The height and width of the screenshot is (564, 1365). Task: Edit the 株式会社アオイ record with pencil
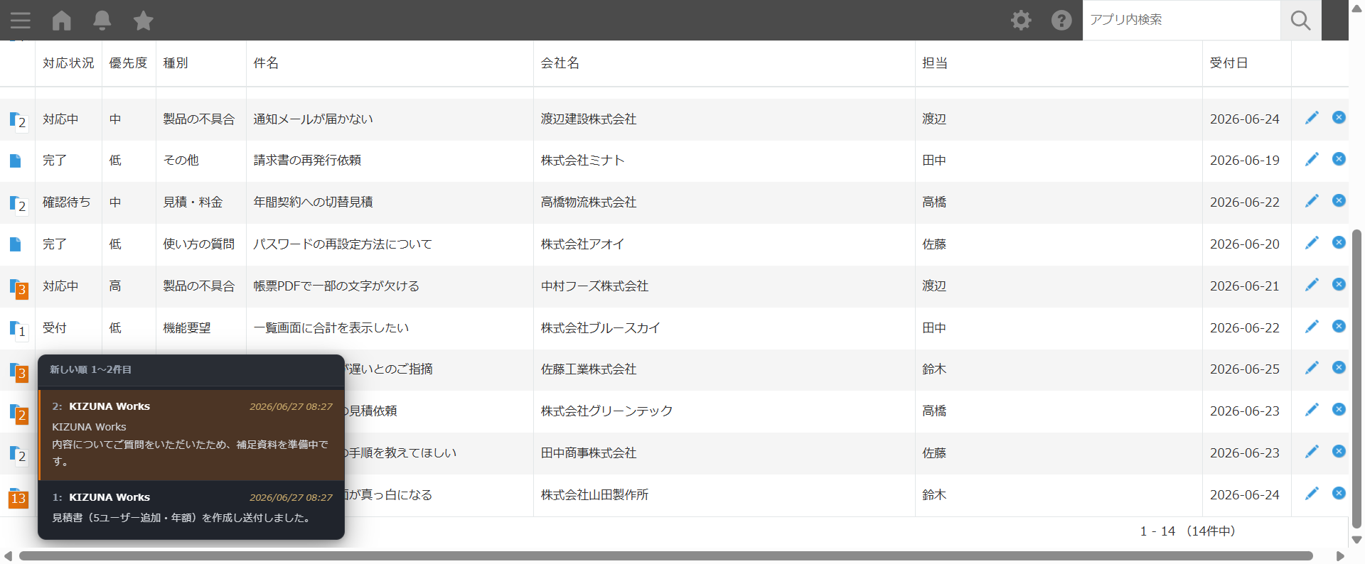(x=1312, y=243)
